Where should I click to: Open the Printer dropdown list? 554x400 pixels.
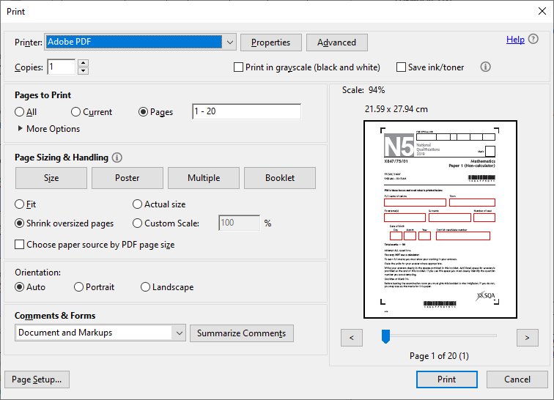(229, 42)
